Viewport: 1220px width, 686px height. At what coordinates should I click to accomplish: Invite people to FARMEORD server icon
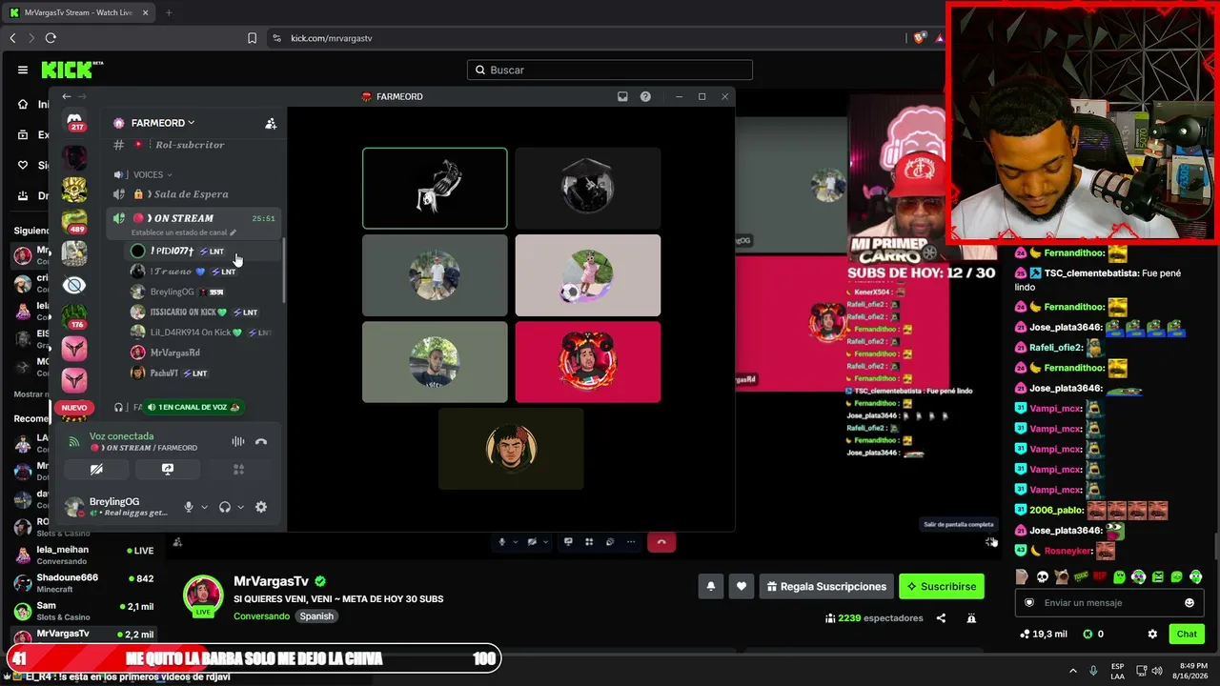pos(271,123)
